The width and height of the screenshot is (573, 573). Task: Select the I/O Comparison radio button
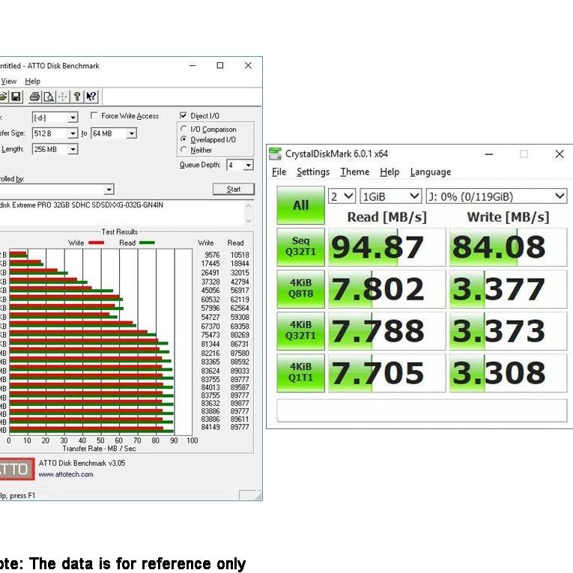184,130
